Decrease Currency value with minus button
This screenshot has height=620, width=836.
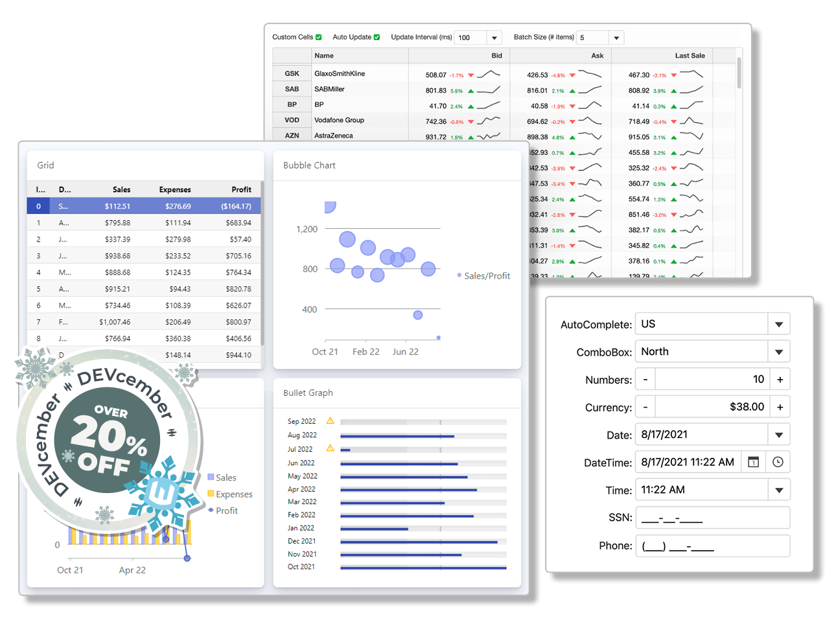[645, 408]
